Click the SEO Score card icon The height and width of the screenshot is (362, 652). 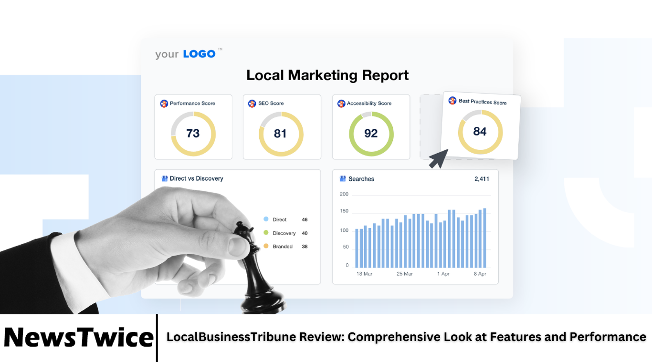(x=252, y=103)
